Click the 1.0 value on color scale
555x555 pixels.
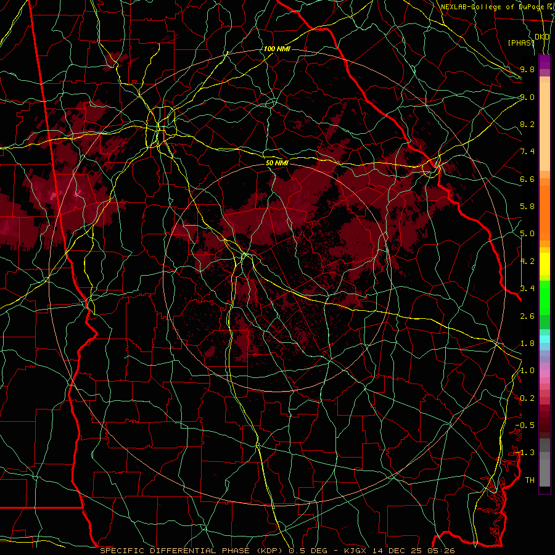pos(527,371)
